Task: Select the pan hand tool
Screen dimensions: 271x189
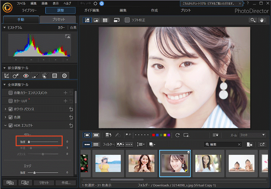Action: pos(262,20)
